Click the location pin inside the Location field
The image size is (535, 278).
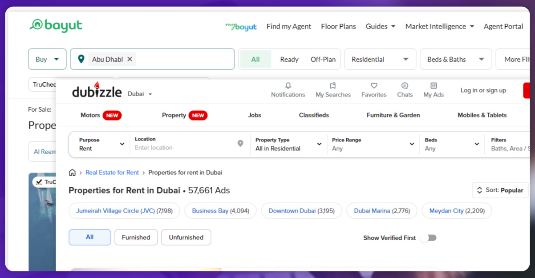[240, 144]
